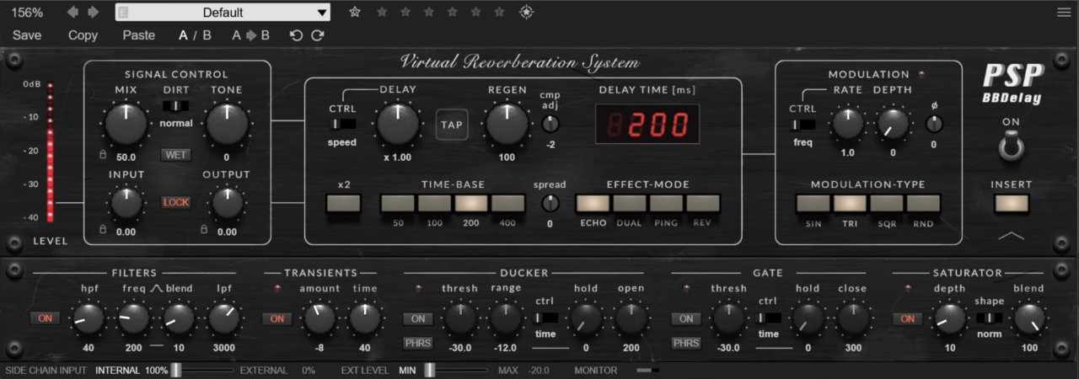Click the LOCK button

(x=176, y=202)
